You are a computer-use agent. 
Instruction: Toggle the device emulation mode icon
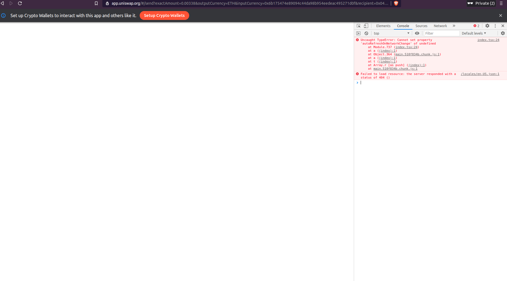(x=366, y=26)
